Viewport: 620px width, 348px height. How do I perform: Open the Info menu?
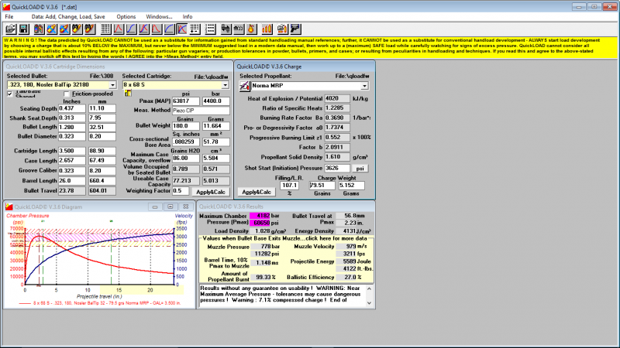click(188, 16)
